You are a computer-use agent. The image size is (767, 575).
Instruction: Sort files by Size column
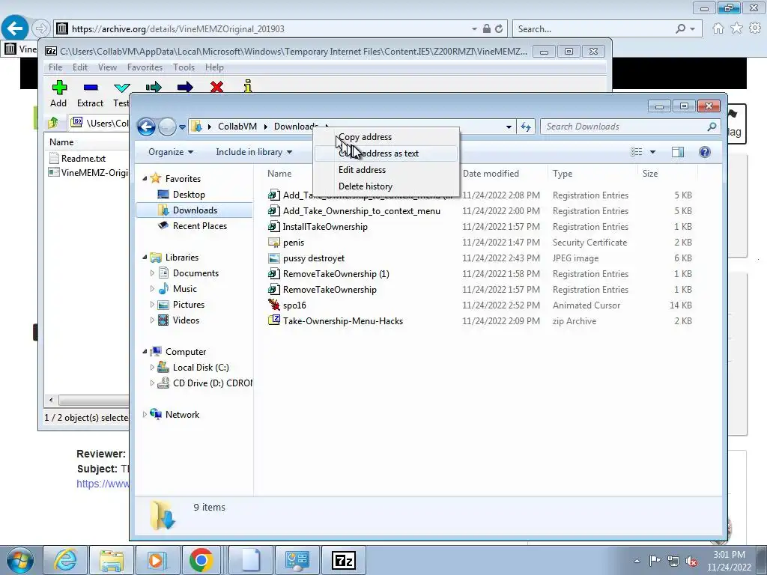click(650, 174)
